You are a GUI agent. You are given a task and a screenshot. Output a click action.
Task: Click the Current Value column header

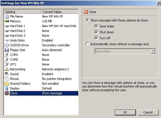(60, 12)
